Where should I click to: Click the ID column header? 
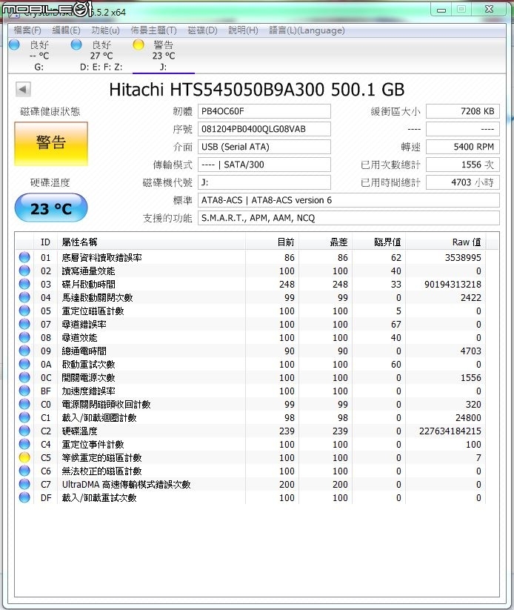click(x=45, y=242)
